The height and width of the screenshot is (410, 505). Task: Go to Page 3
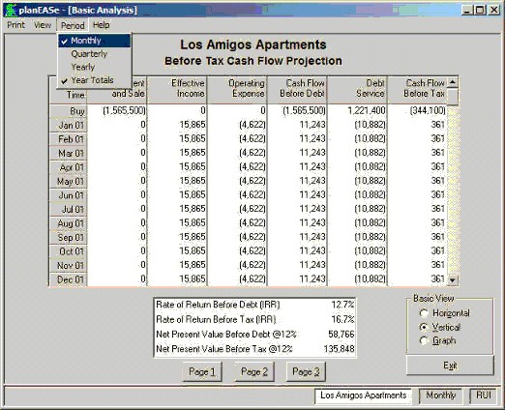point(306,371)
